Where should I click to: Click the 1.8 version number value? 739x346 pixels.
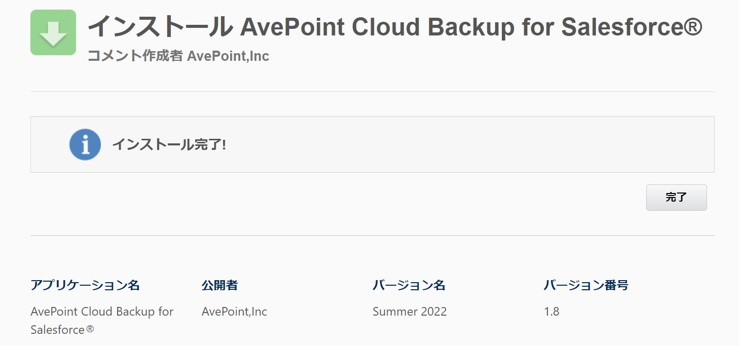(551, 312)
